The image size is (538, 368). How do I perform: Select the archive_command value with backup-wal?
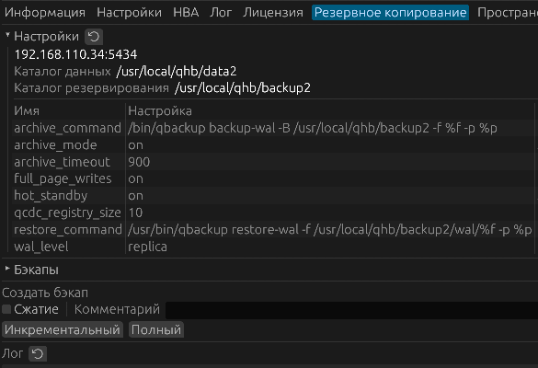(313, 128)
